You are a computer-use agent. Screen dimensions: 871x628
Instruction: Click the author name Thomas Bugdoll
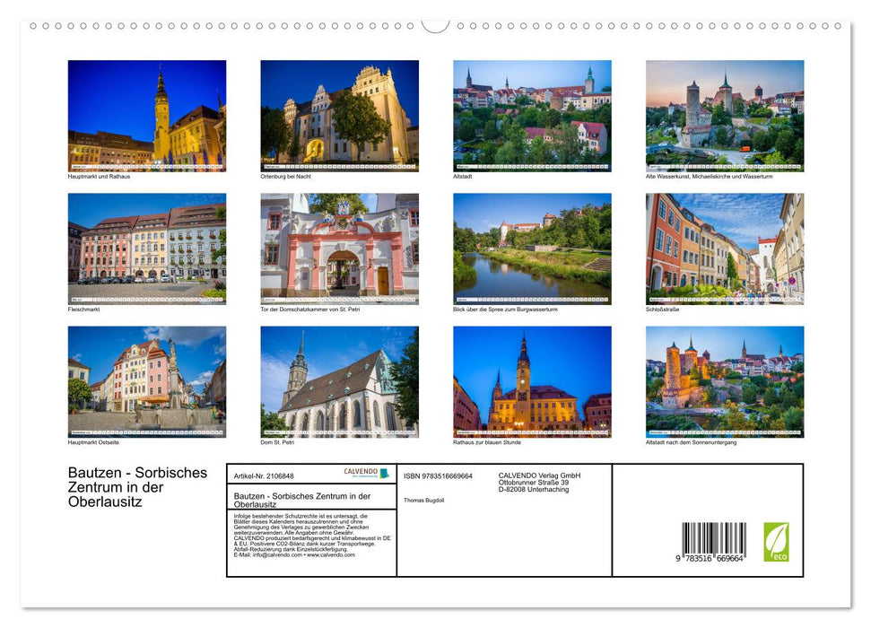pos(424,500)
